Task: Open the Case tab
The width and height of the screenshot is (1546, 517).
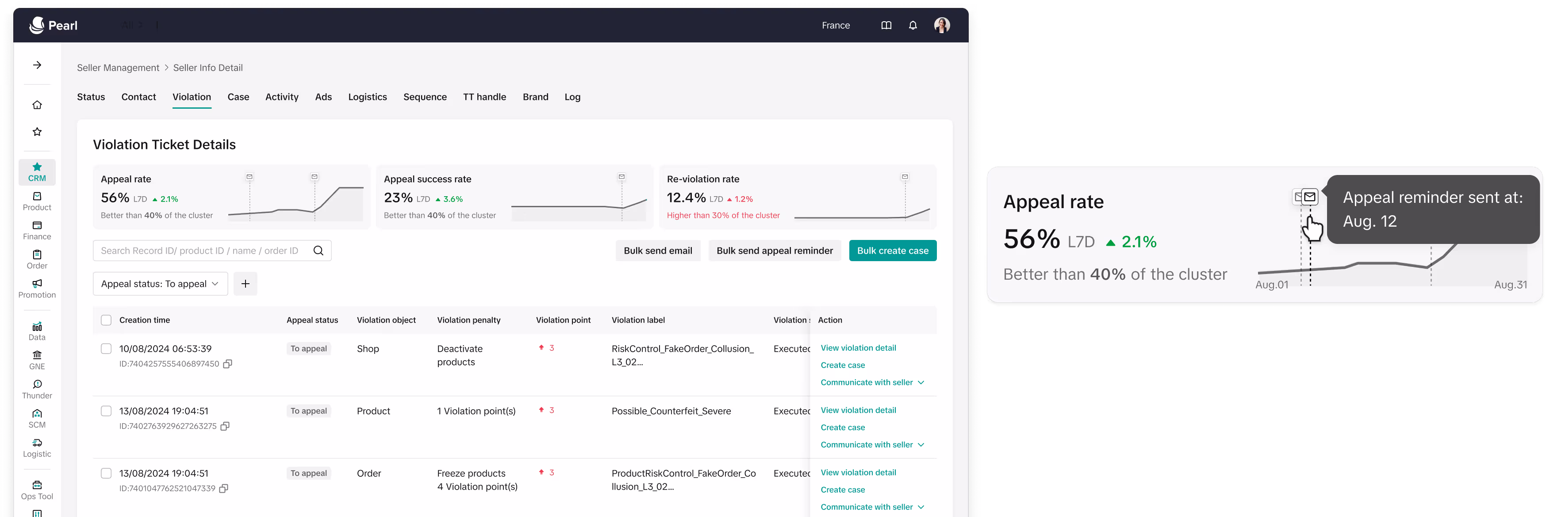Action: pos(238,97)
